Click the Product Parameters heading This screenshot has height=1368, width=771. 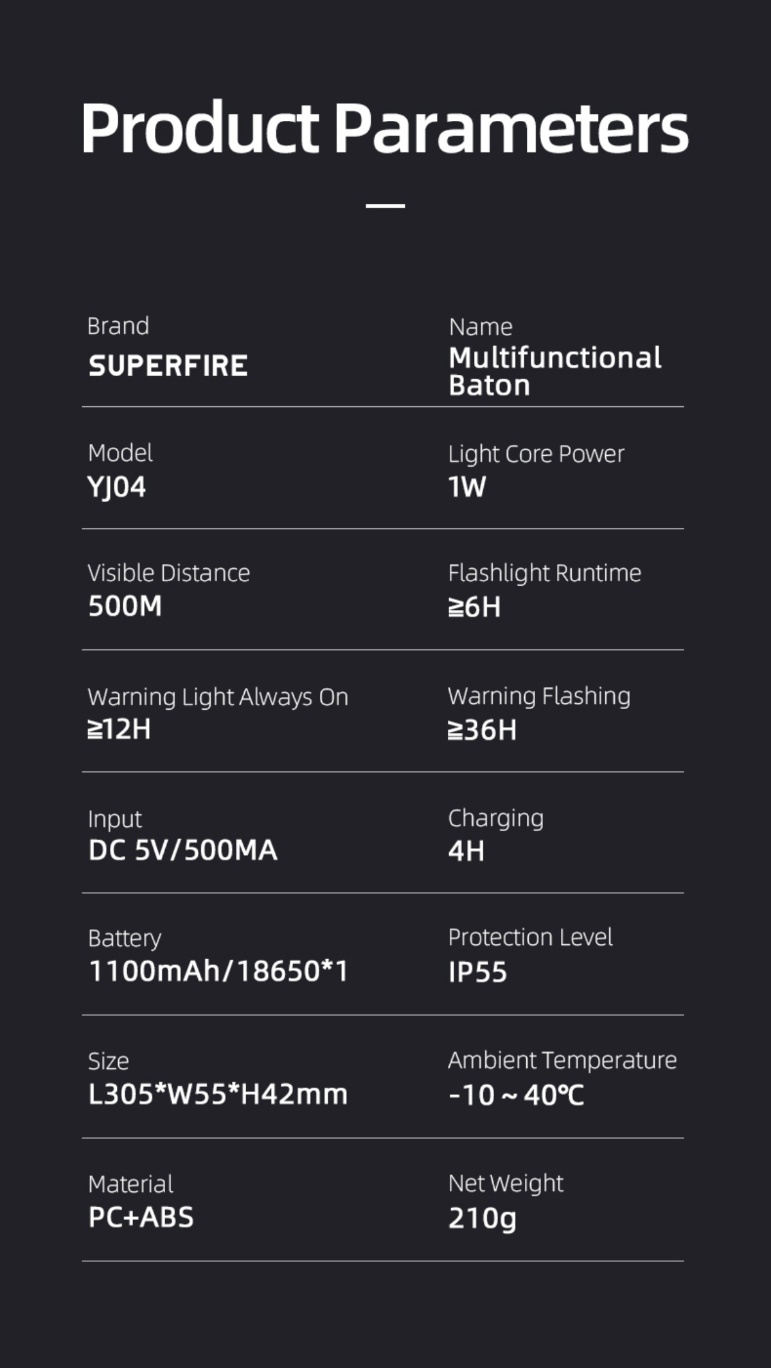[385, 128]
